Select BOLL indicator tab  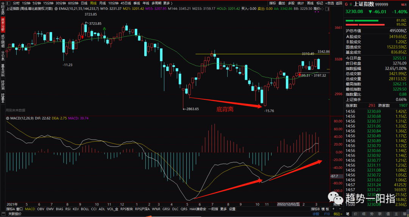click(x=85, y=209)
